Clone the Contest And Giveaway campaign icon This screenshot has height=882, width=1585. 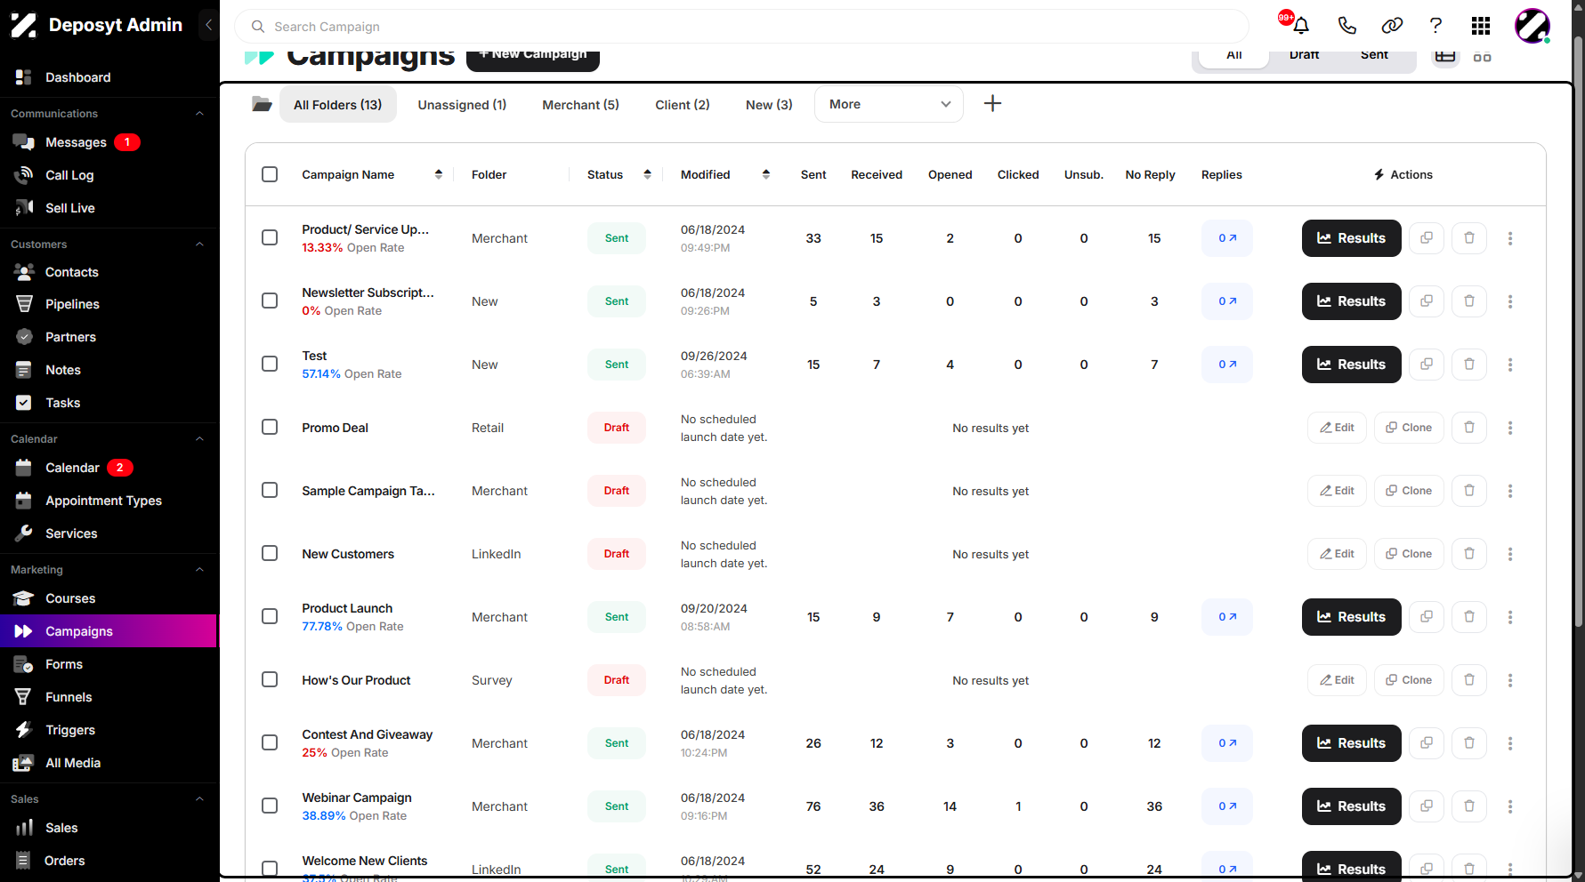click(x=1427, y=743)
